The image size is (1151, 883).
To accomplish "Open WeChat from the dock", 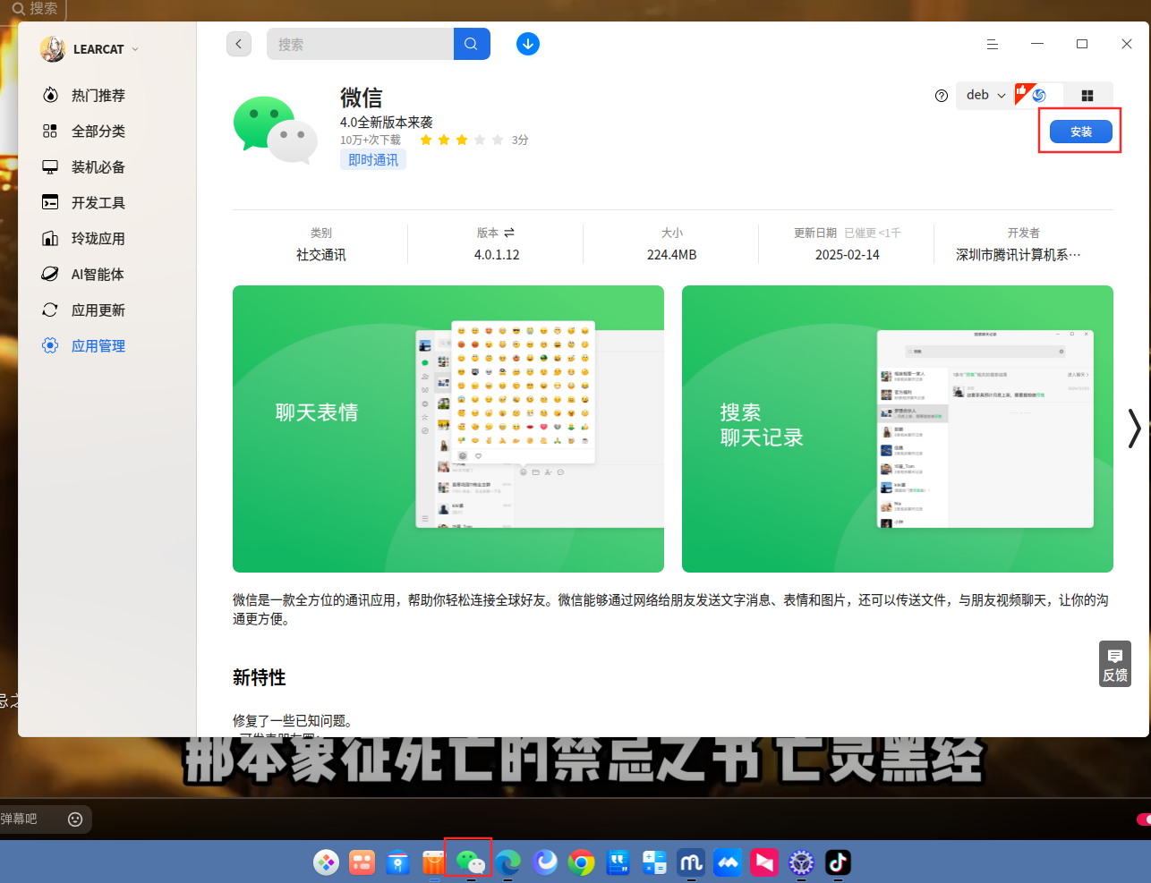I will (470, 862).
